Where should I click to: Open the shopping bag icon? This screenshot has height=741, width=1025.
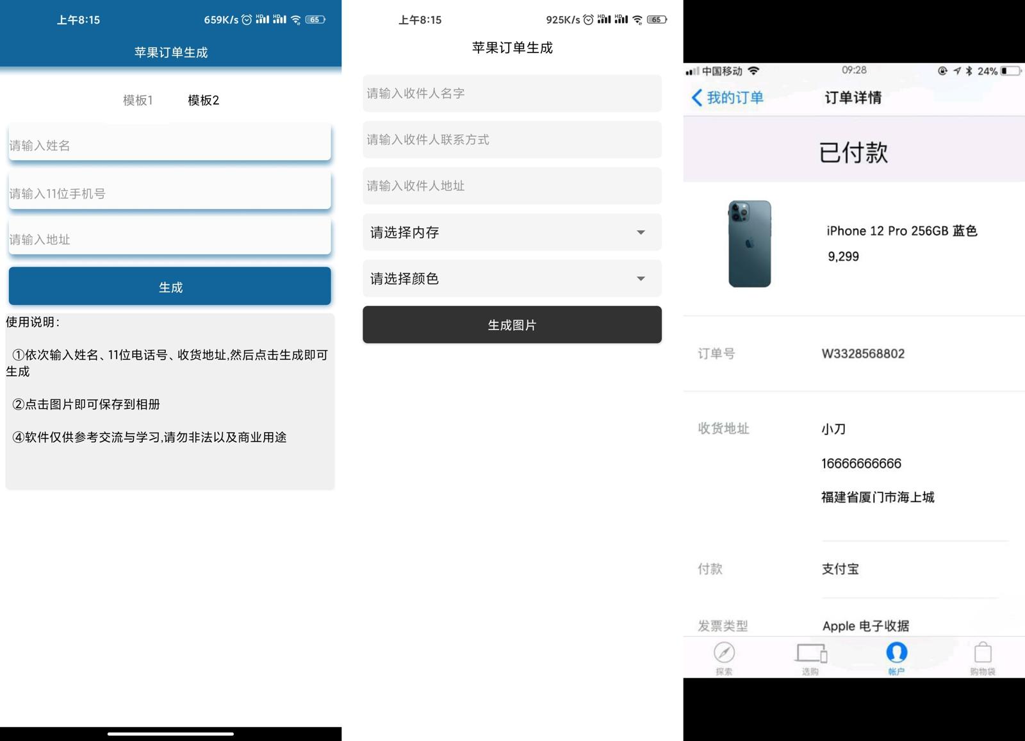[x=982, y=653]
